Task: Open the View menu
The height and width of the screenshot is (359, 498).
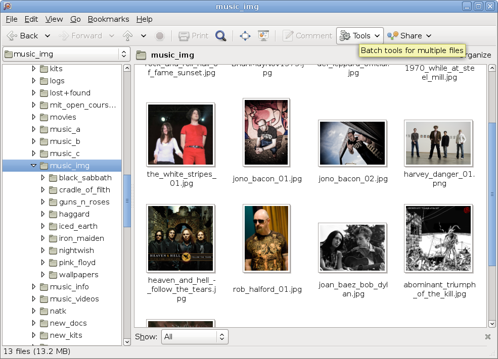Action: [54, 19]
